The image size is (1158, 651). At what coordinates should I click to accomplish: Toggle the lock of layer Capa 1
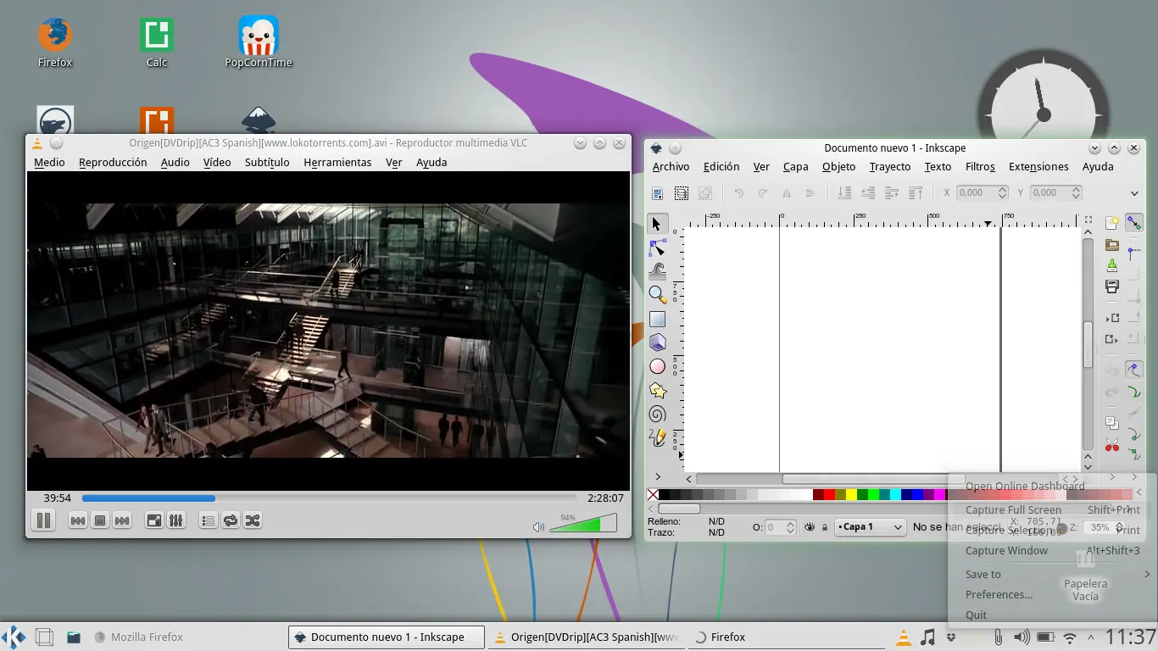pos(824,527)
